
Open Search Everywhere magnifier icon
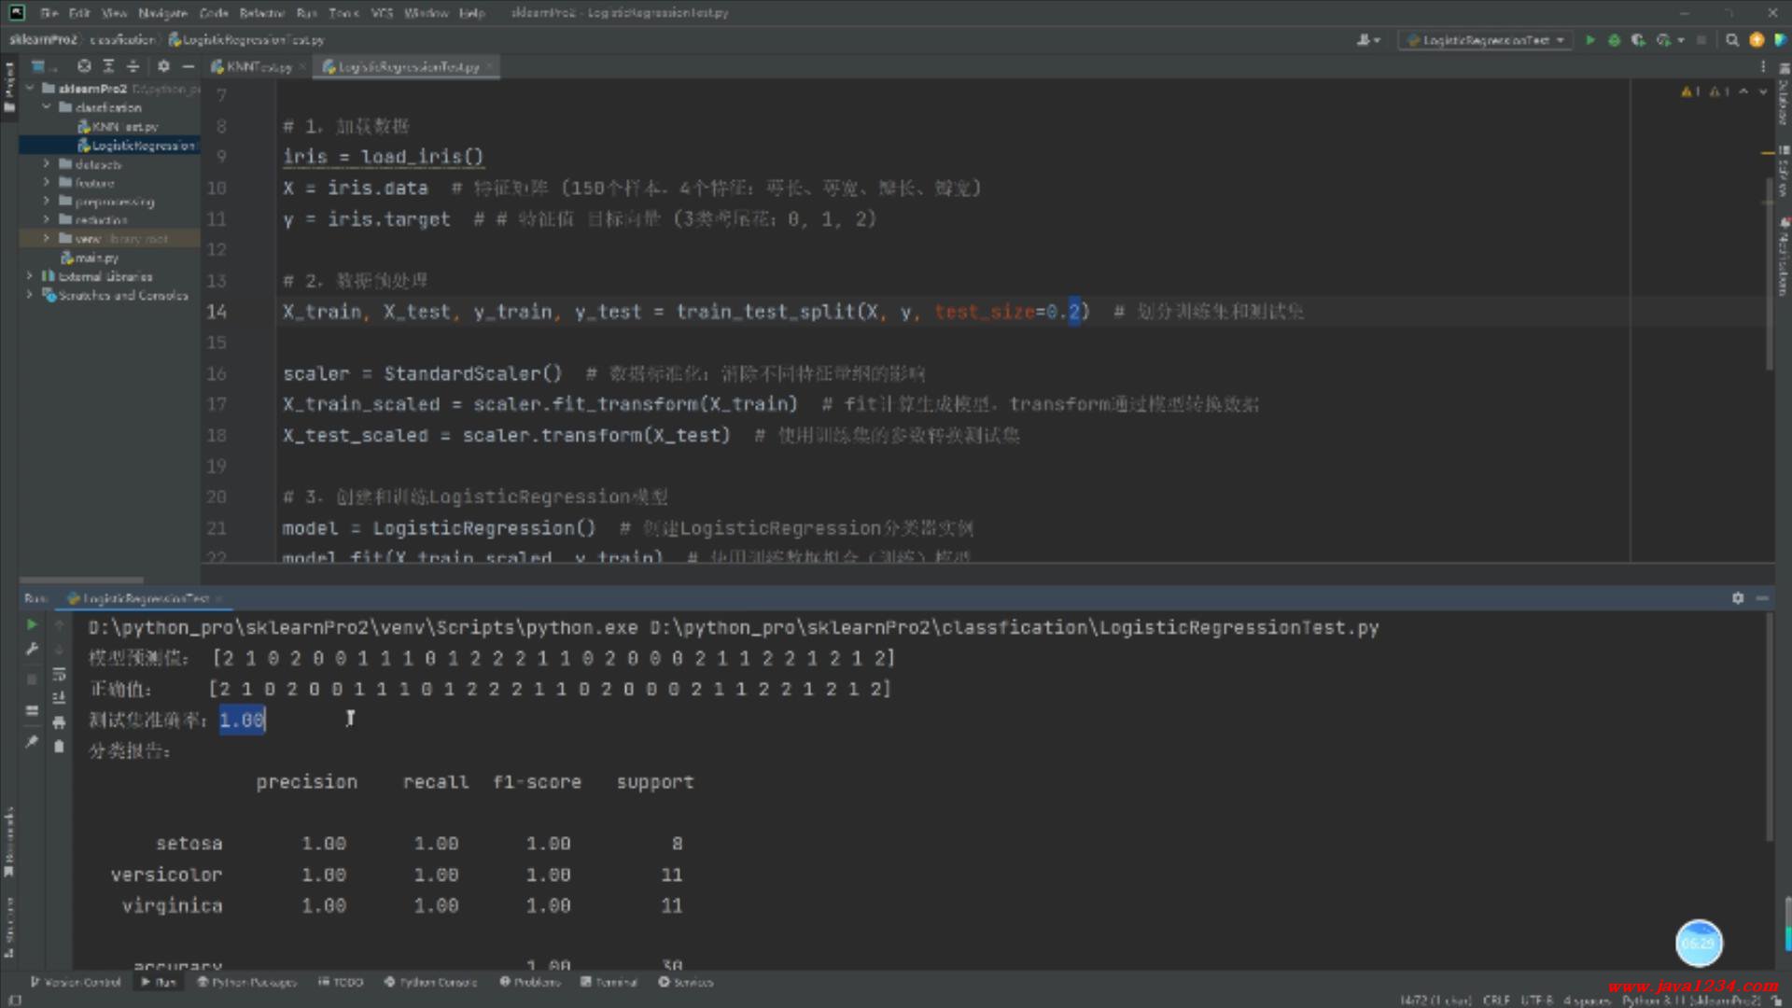pyautogui.click(x=1732, y=40)
